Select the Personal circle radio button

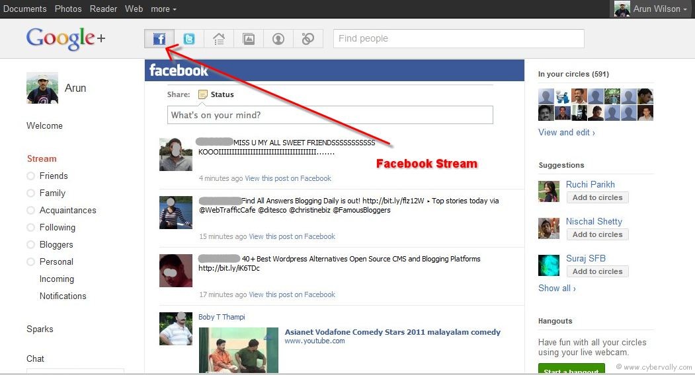coord(30,261)
